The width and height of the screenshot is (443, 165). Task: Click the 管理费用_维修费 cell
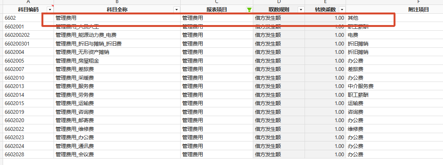coord(117,129)
